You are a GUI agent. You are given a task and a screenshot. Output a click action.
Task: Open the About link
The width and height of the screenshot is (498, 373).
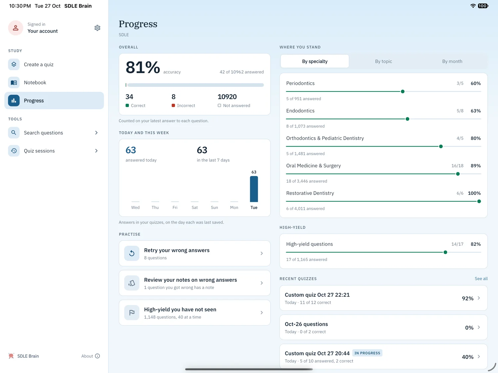(x=90, y=356)
